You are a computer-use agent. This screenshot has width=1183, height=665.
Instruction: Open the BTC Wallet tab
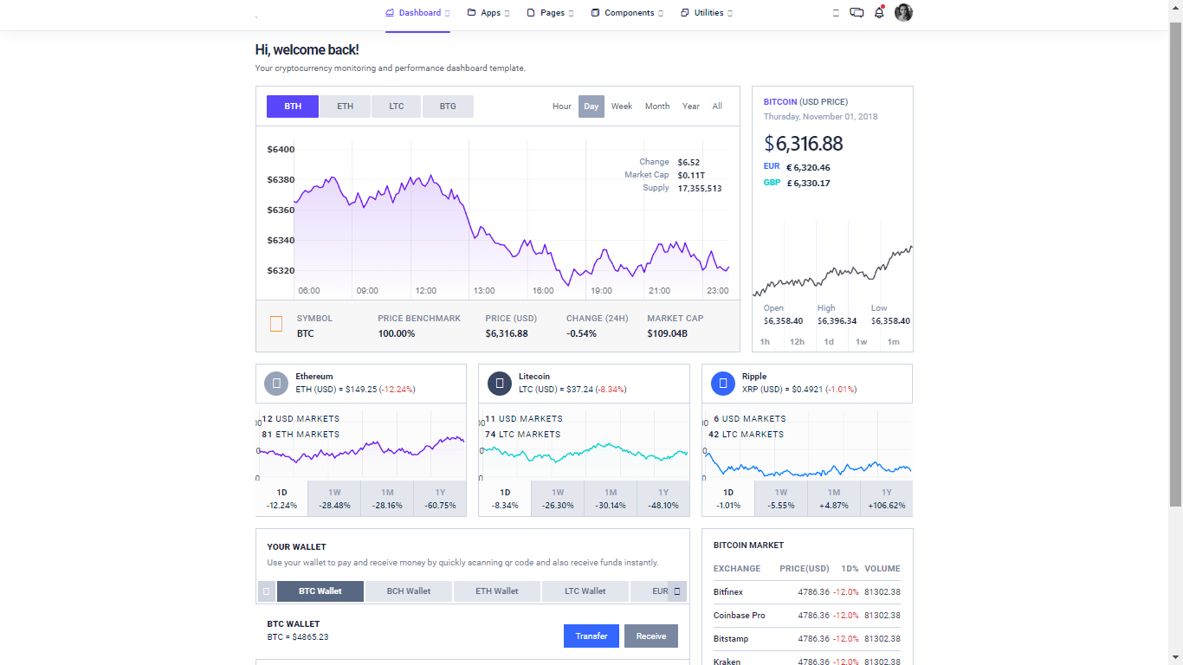(x=320, y=591)
